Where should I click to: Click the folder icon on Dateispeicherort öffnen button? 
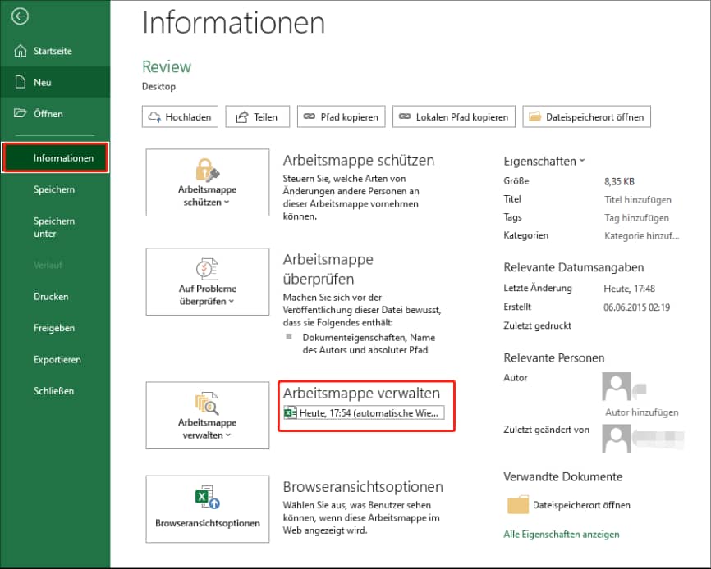[535, 116]
